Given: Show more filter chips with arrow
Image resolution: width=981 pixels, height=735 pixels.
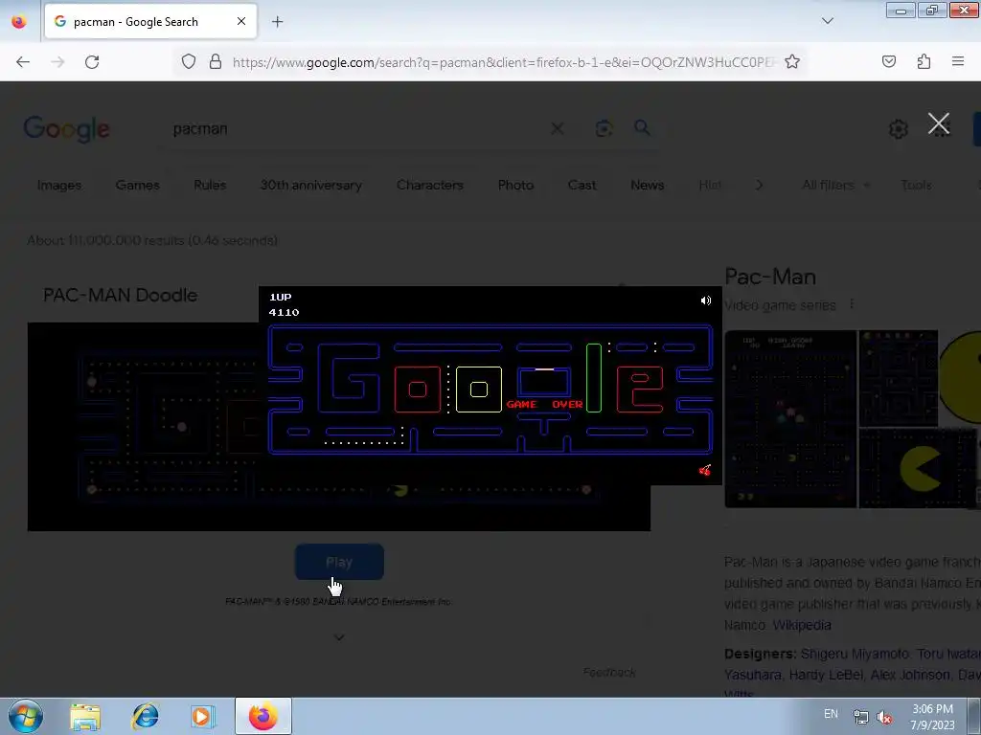Looking at the screenshot, I should [x=759, y=185].
